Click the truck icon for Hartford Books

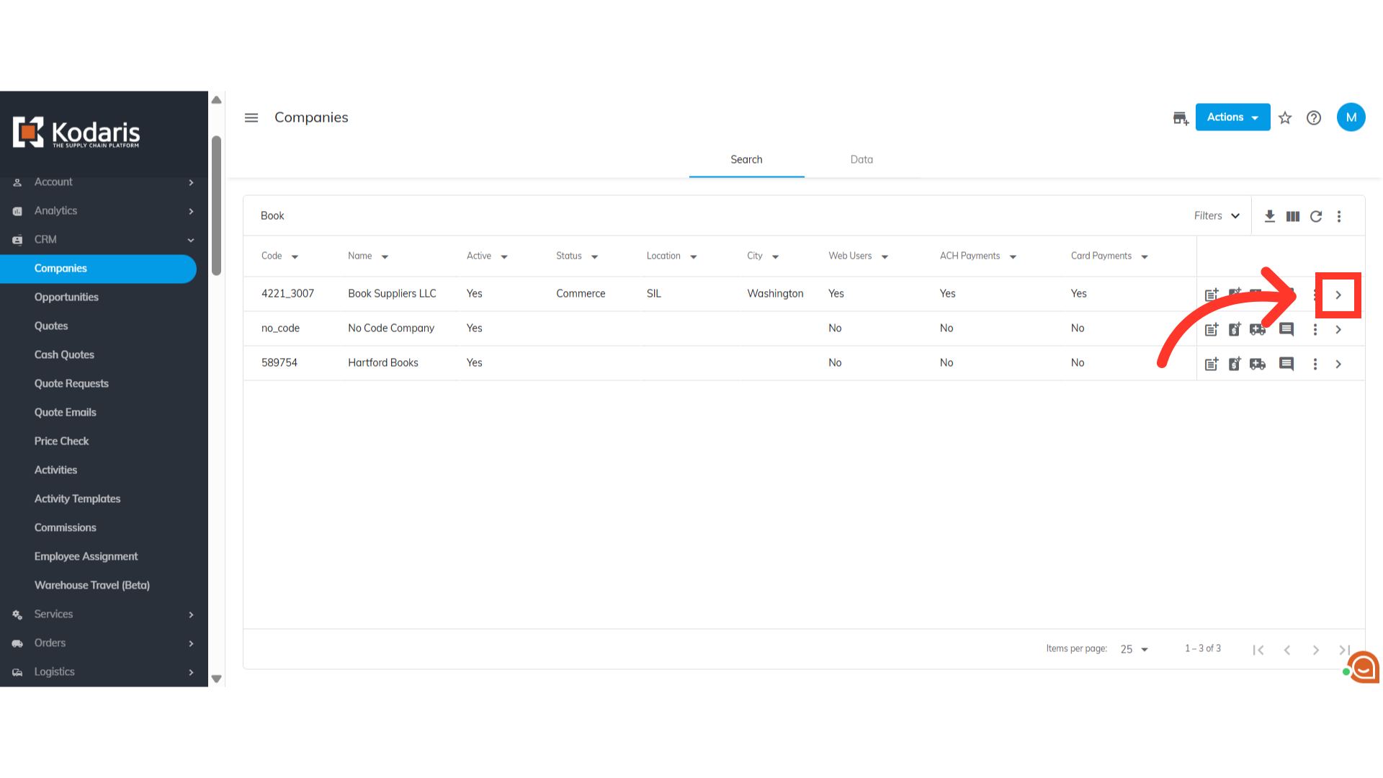1258,364
